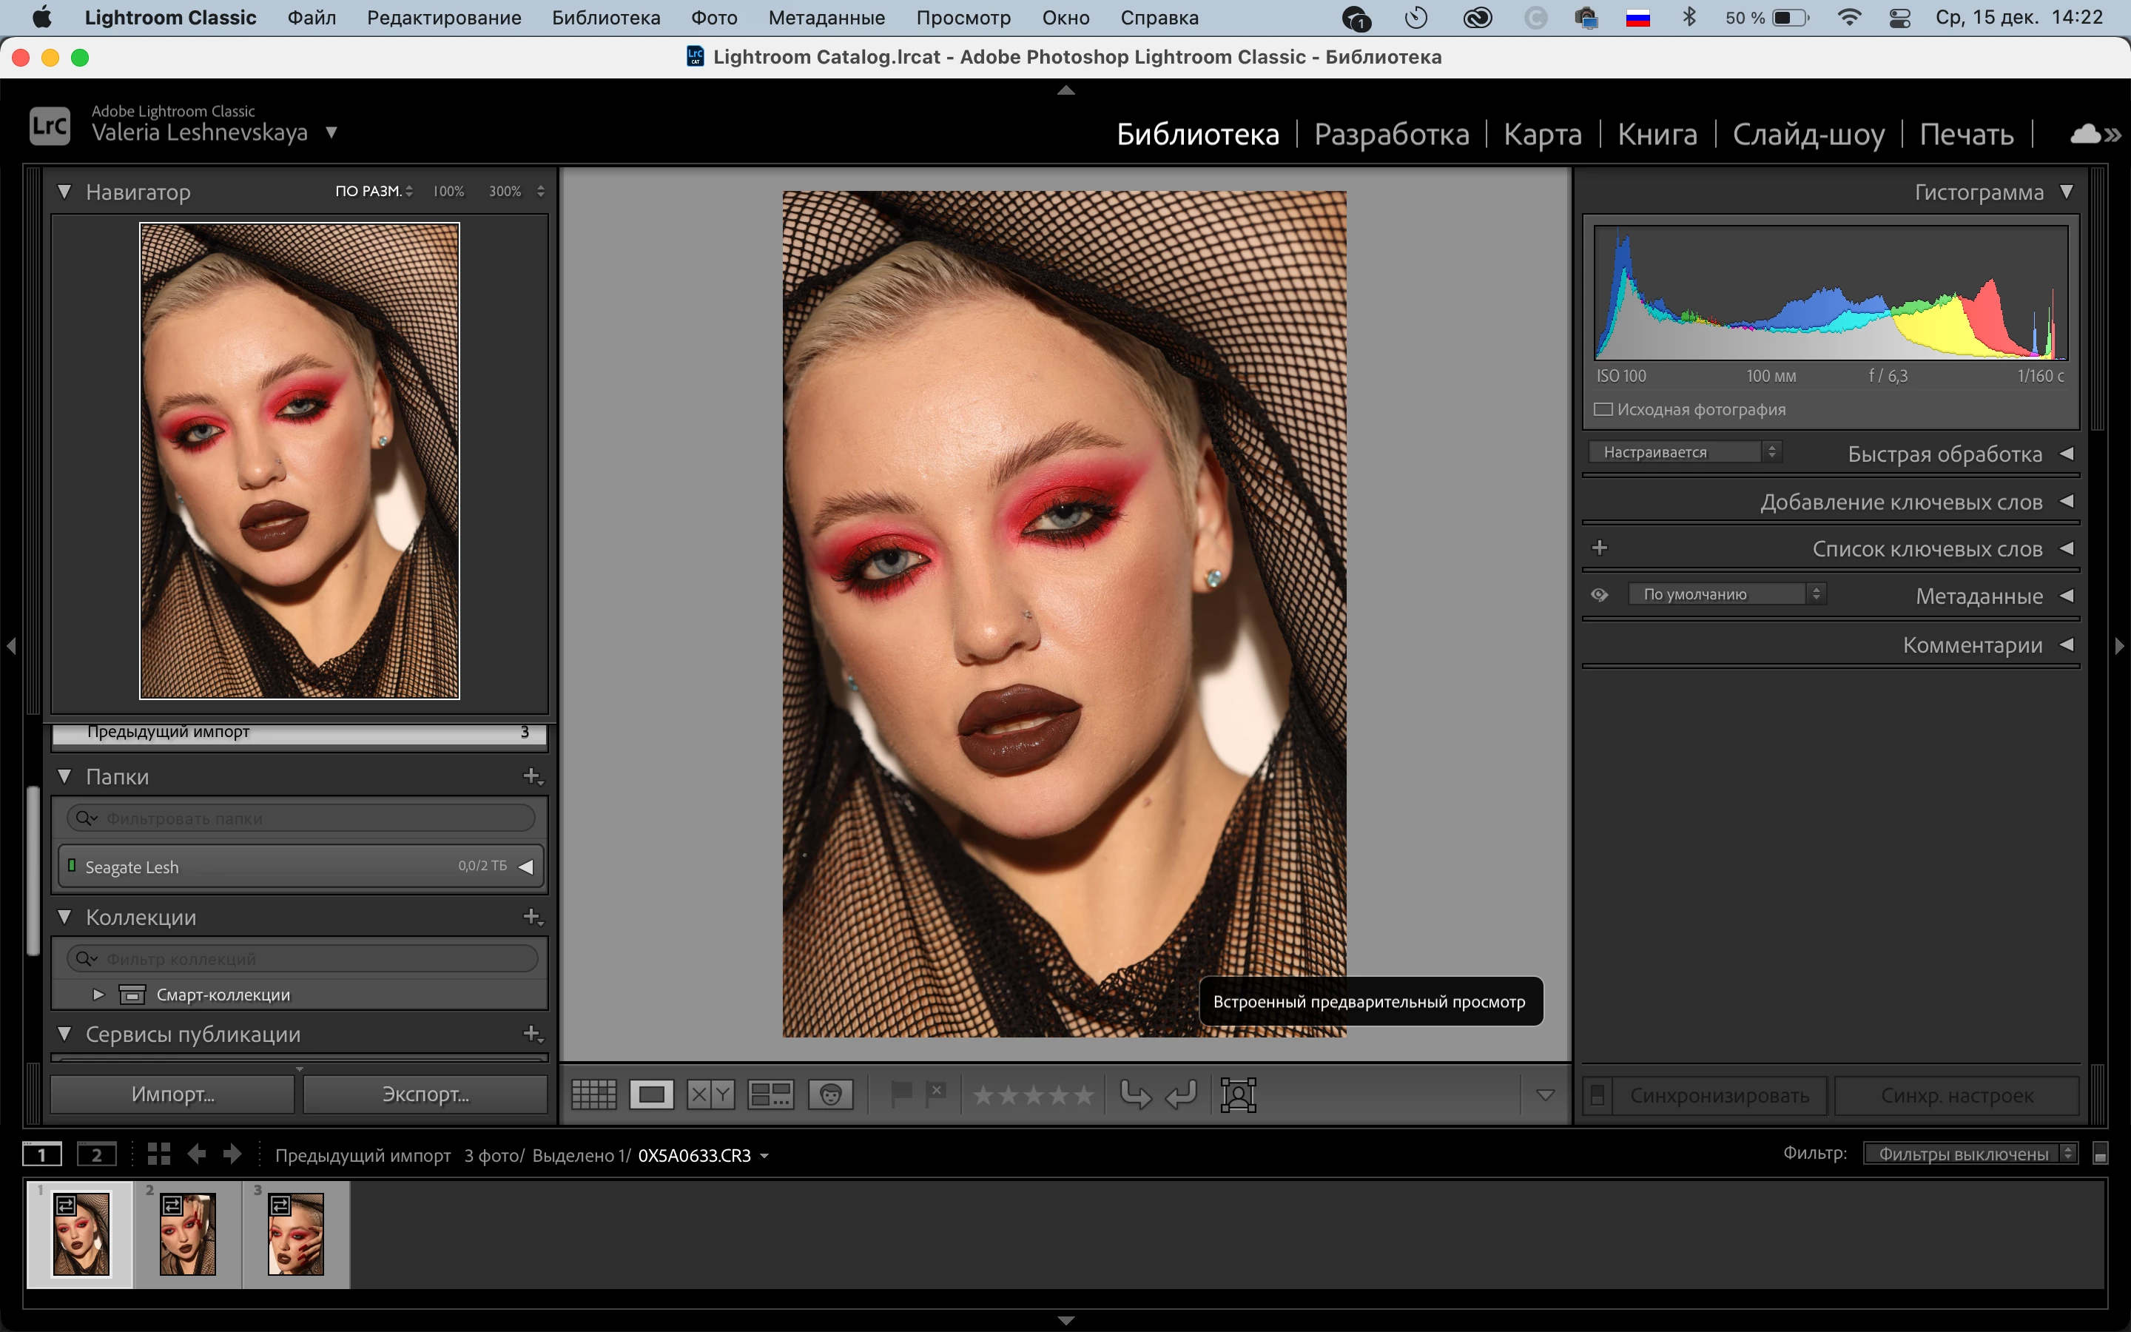The image size is (2131, 1332).
Task: Switch to Grid view icon
Action: coord(593,1095)
